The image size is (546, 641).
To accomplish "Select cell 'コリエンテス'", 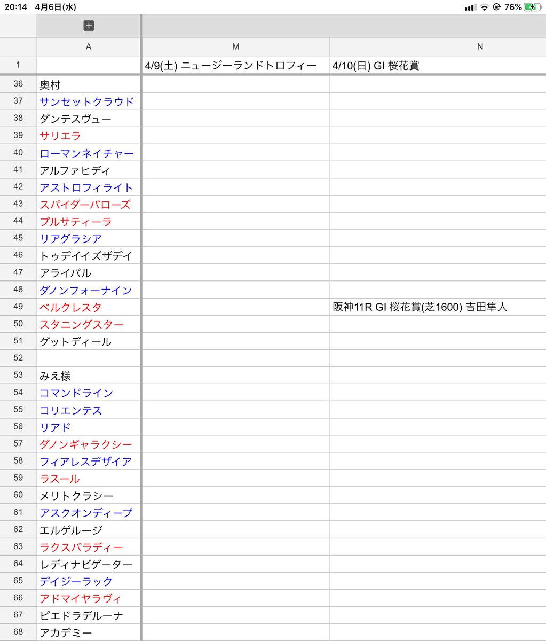I will click(89, 410).
